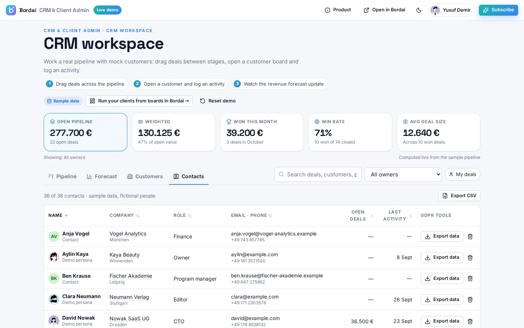Toggle dark mode moon icon
The height and width of the screenshot is (328, 524).
coord(419,10)
